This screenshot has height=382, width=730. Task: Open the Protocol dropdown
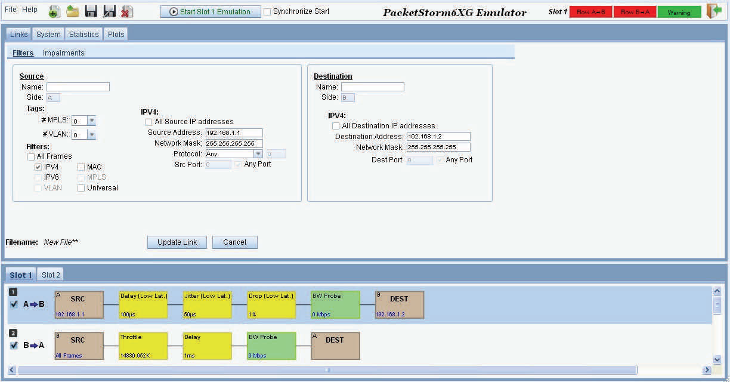(258, 154)
